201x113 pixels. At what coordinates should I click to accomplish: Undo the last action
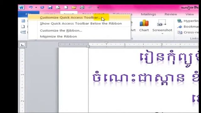(31, 8)
